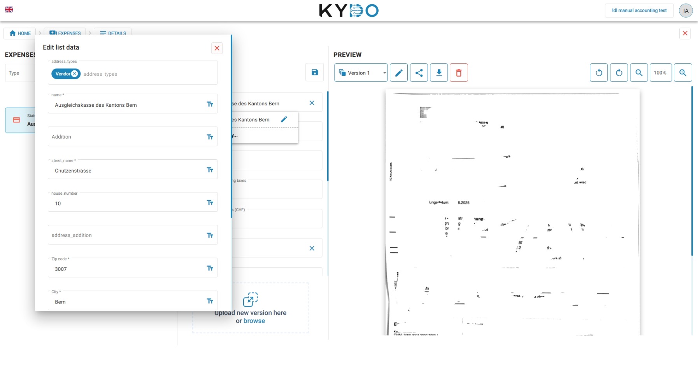Click the City field text-format icon
The image size is (698, 371).
[210, 301]
